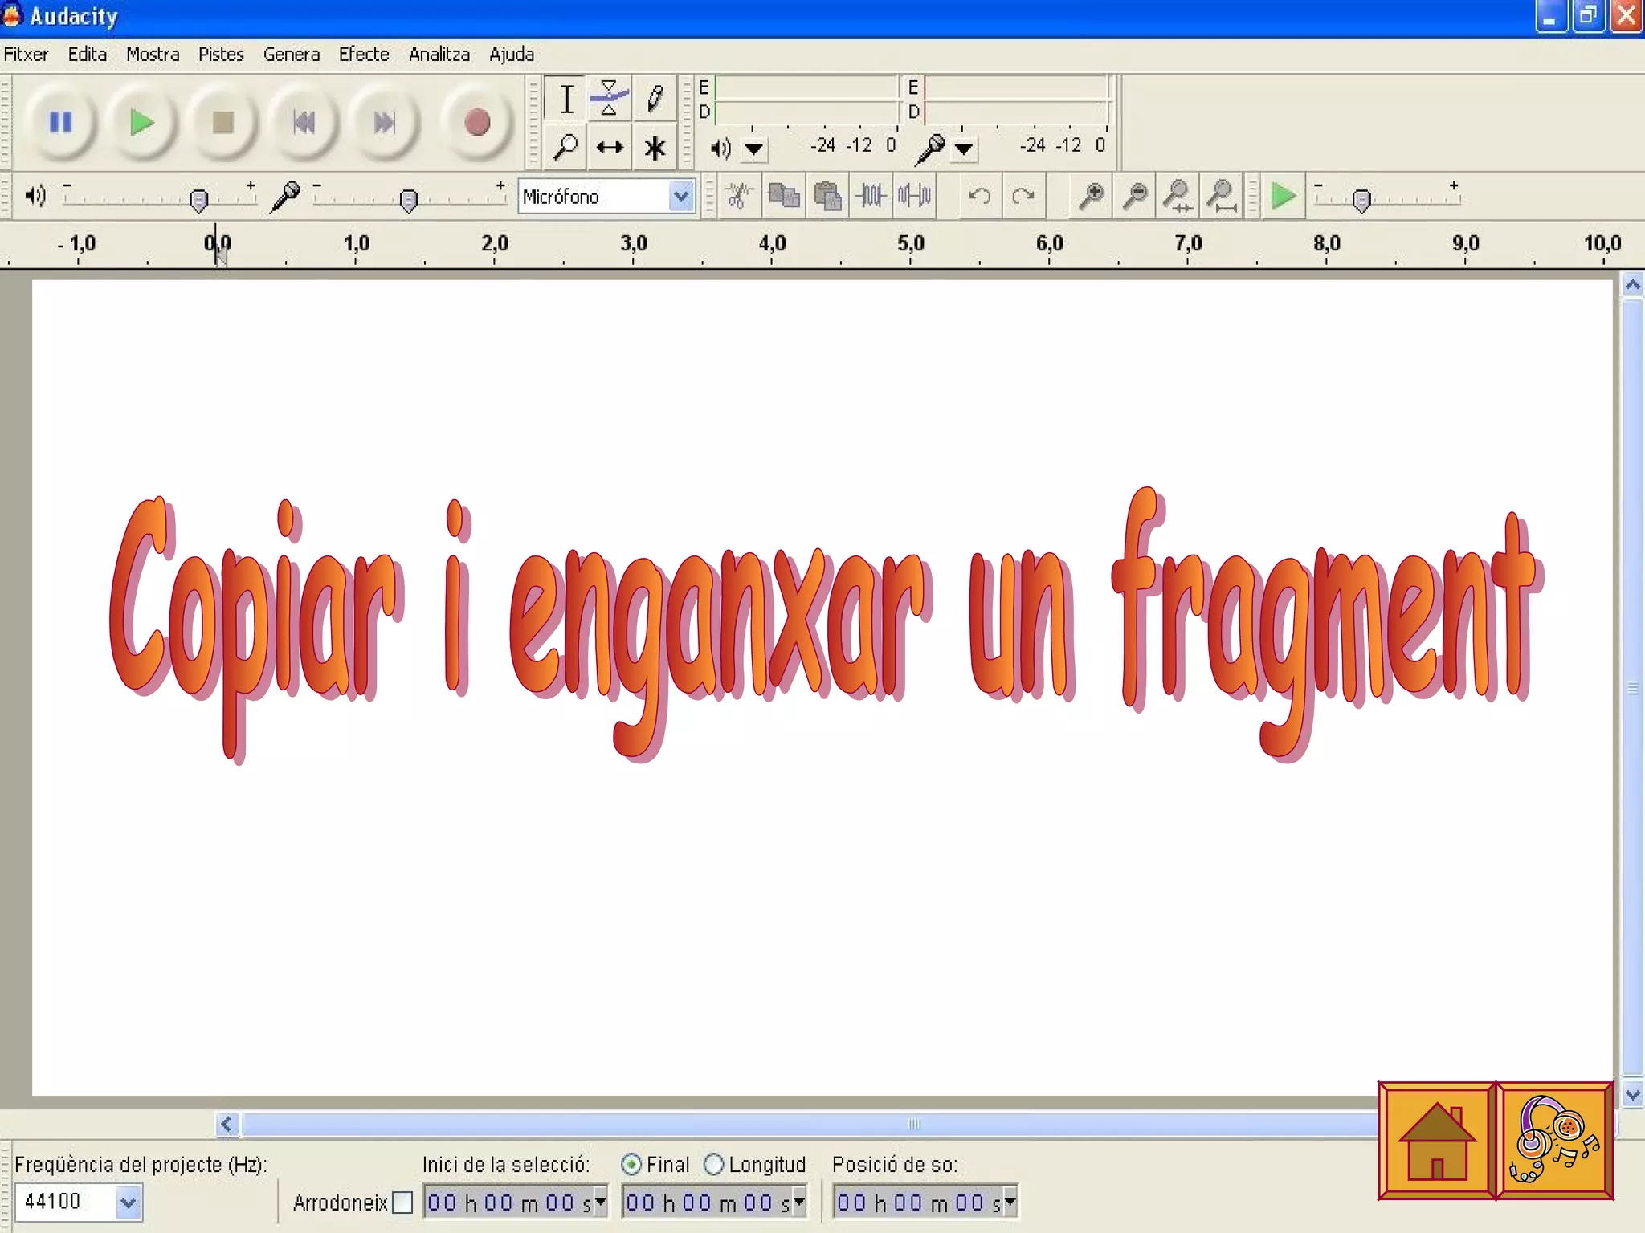Click the Zoom magnifier tool
The width and height of the screenshot is (1645, 1233).
click(x=565, y=148)
